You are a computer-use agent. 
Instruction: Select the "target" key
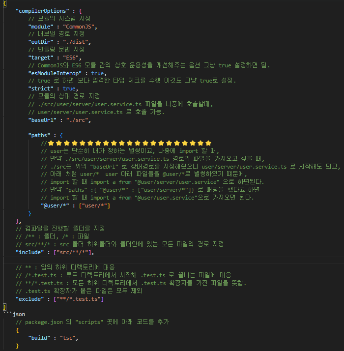coord(41,58)
